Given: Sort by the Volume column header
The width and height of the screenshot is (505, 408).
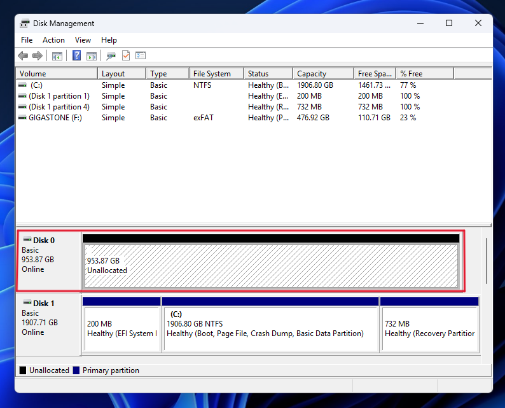Looking at the screenshot, I should point(57,73).
